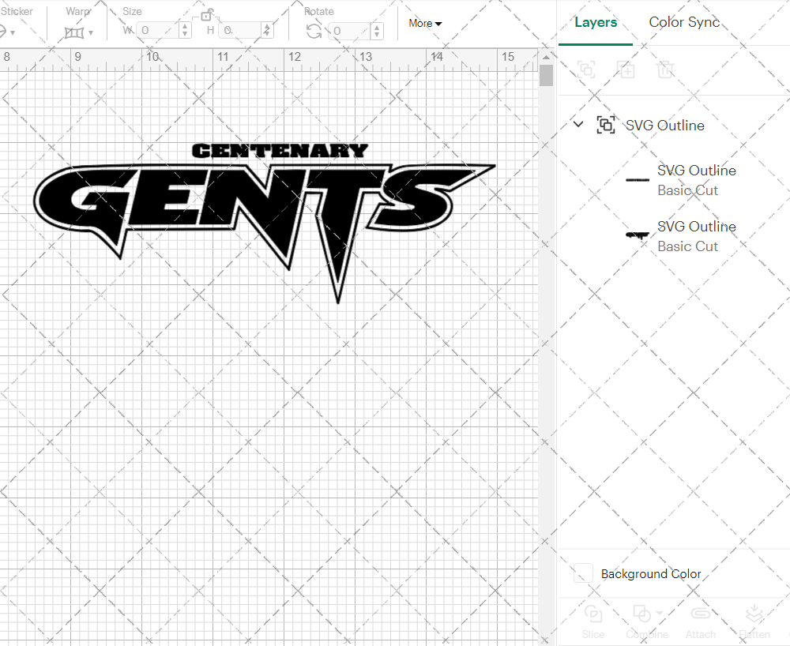Click the Group layers icon
Screen dimensions: 790x646
(587, 69)
